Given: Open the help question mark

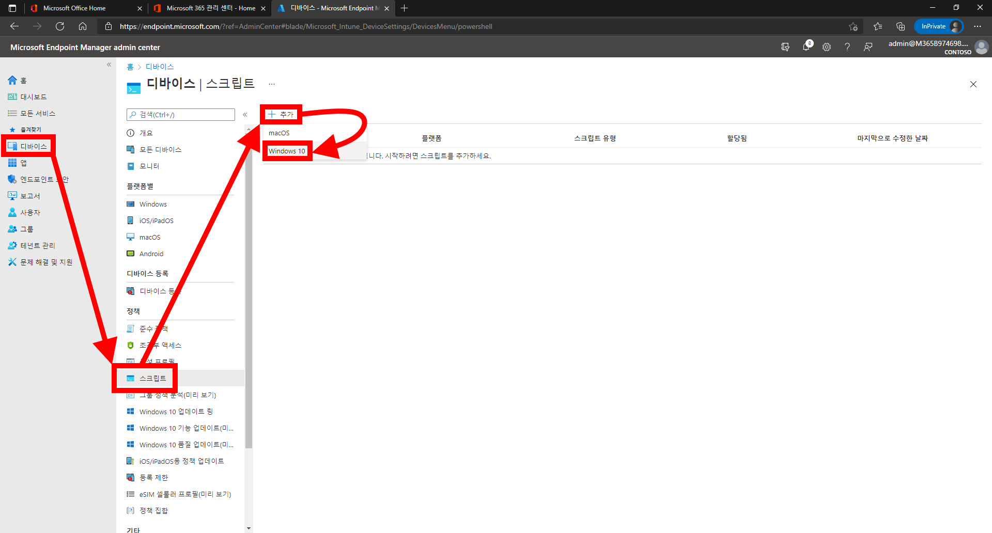Looking at the screenshot, I should click(847, 47).
